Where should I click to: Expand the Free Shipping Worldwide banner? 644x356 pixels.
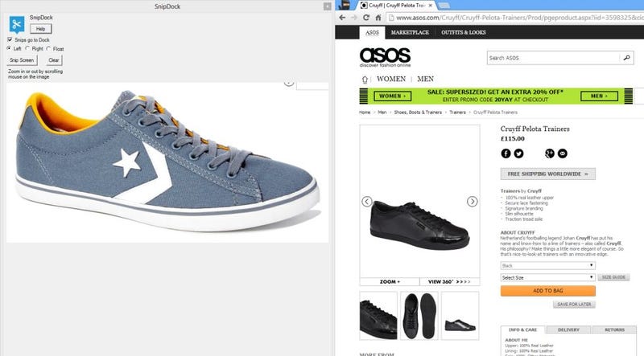547,174
